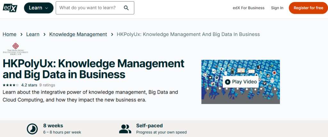This screenshot has width=328, height=137.
Task: Click the 9 ratings text
Action: [x=47, y=85]
